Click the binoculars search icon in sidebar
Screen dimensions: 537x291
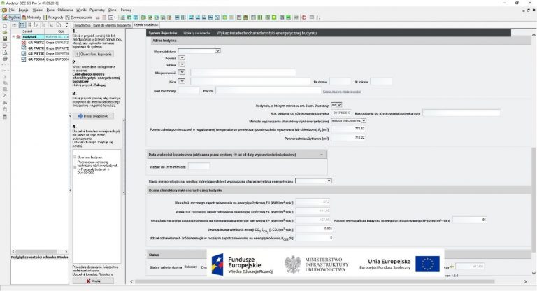5,103
